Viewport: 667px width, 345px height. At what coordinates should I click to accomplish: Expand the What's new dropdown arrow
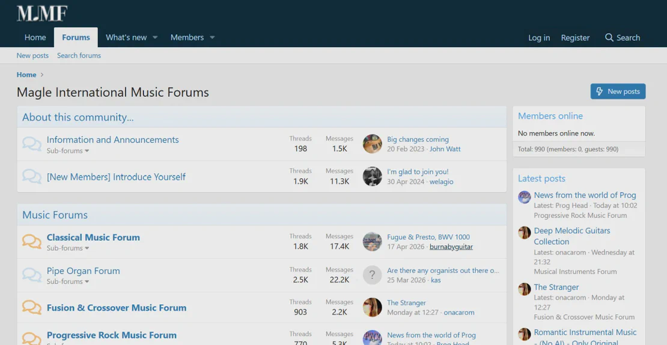pyautogui.click(x=155, y=37)
